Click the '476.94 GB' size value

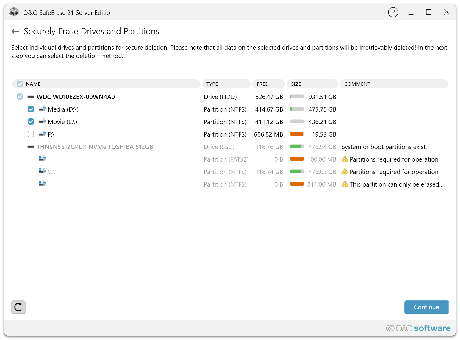[x=322, y=147]
